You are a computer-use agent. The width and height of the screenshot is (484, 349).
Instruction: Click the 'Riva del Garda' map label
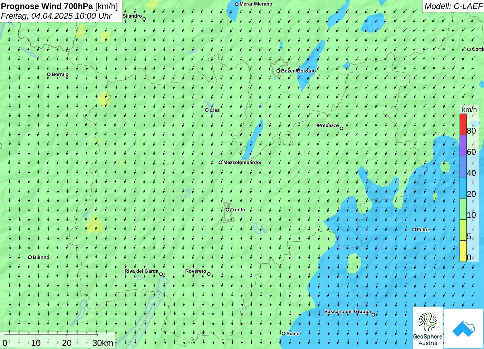pos(141,271)
